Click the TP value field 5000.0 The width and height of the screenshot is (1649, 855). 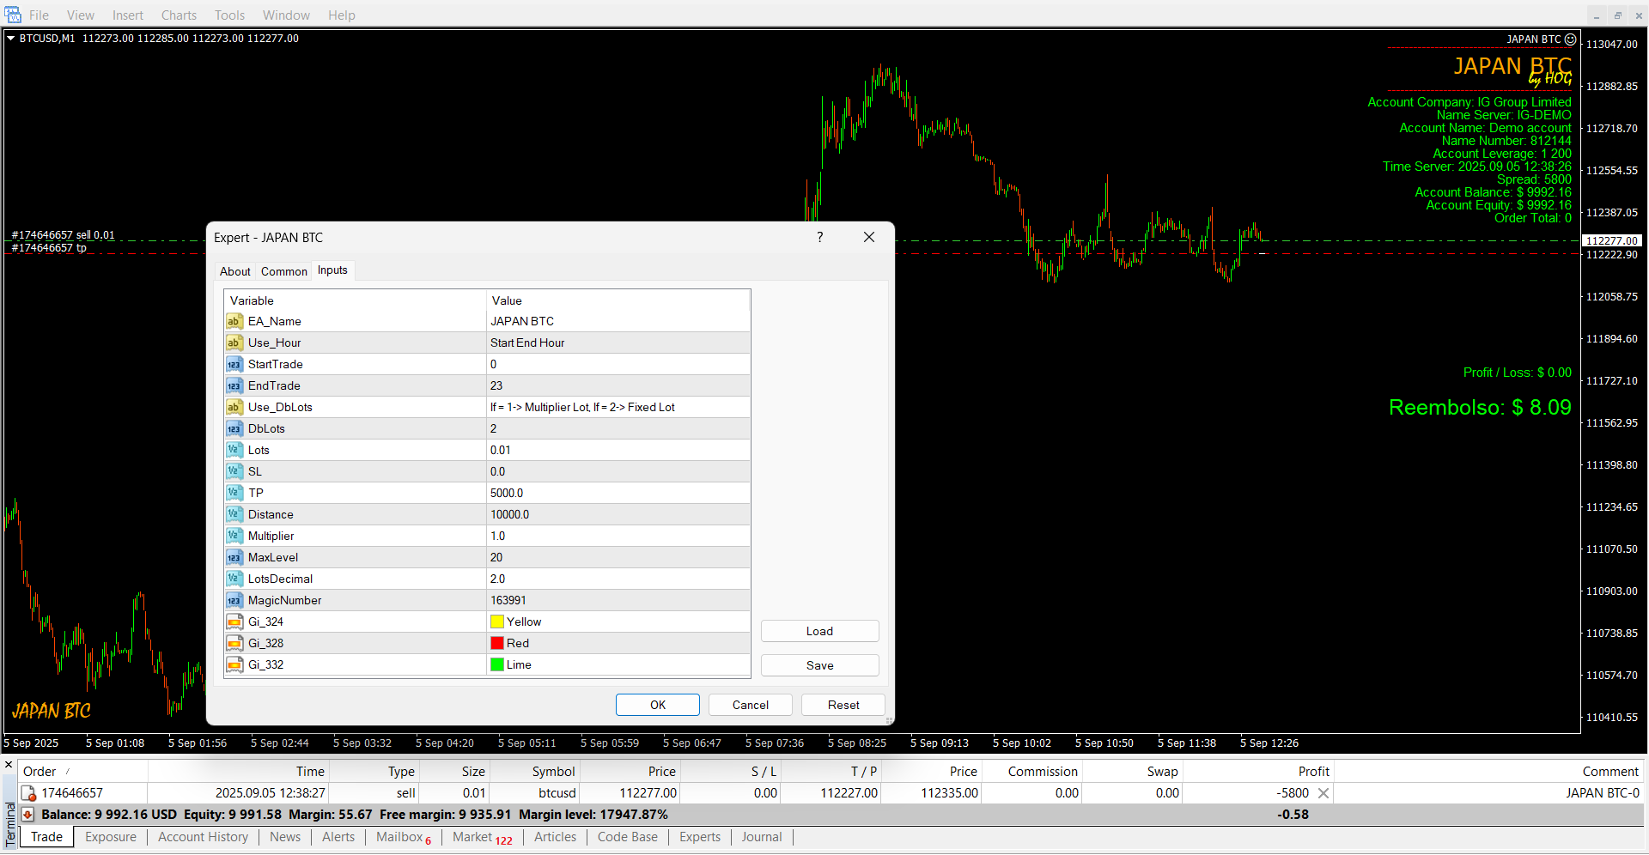[x=617, y=493]
